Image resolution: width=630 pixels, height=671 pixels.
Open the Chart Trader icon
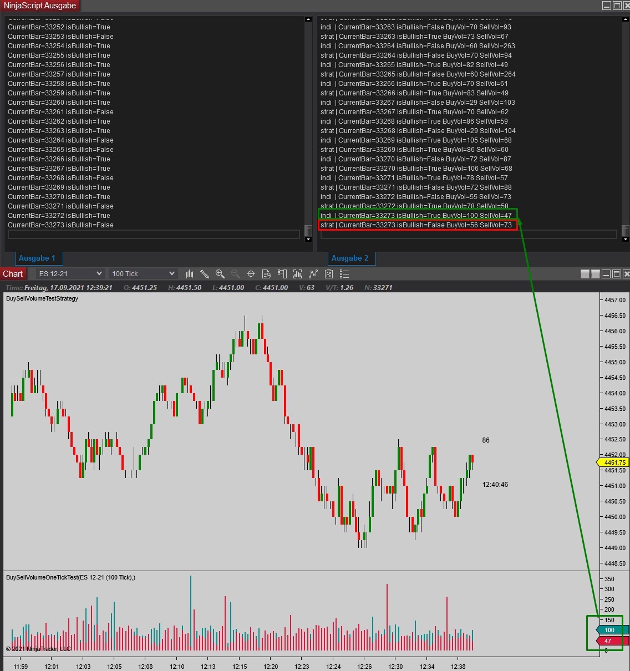click(x=282, y=274)
